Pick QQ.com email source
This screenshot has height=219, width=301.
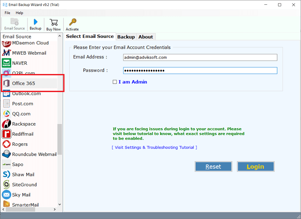point(21,114)
